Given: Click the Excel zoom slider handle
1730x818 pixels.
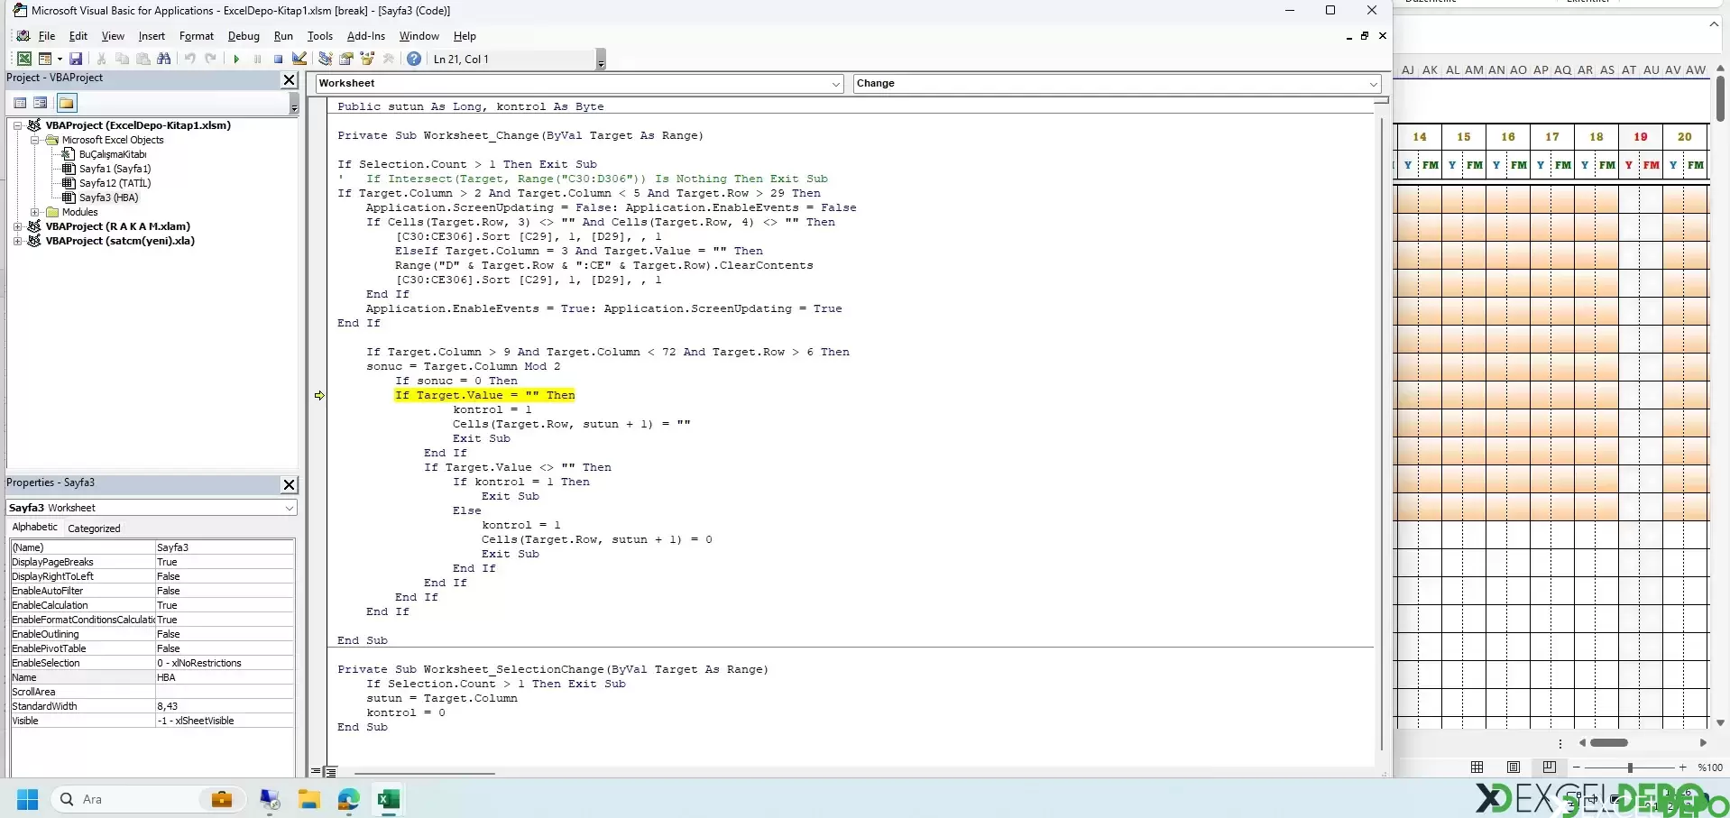Looking at the screenshot, I should 1630,767.
